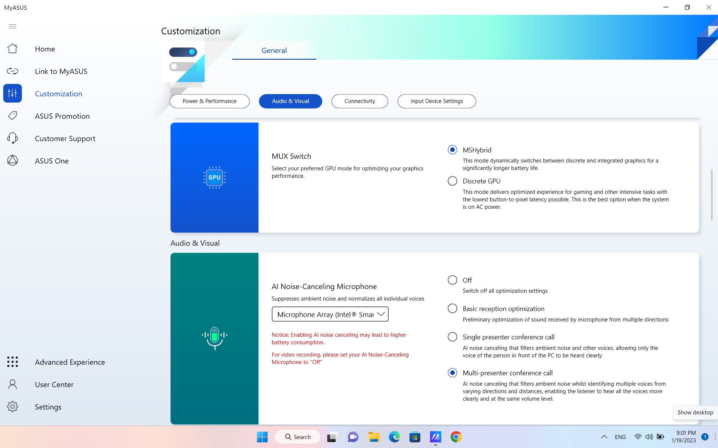Image resolution: width=718 pixels, height=448 pixels.
Task: Click the ASUS One triangle icon
Action: [x=12, y=161]
